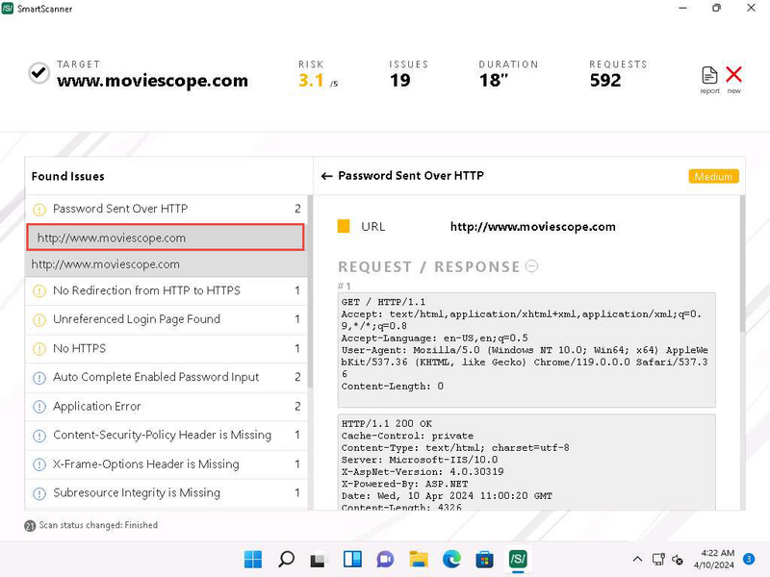
Task: Click the duration value 18"
Action: click(494, 81)
